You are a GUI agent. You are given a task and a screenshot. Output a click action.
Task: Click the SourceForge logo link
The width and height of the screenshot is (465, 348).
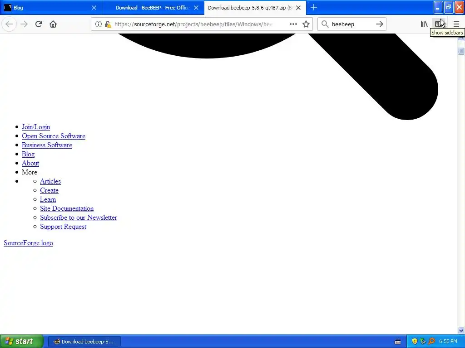(x=29, y=243)
